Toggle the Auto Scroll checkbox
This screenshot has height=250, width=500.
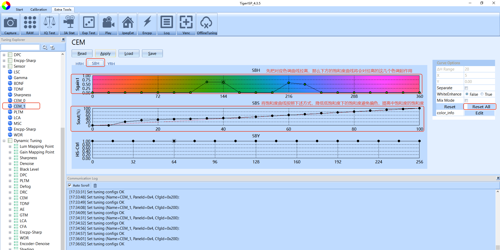click(70, 185)
